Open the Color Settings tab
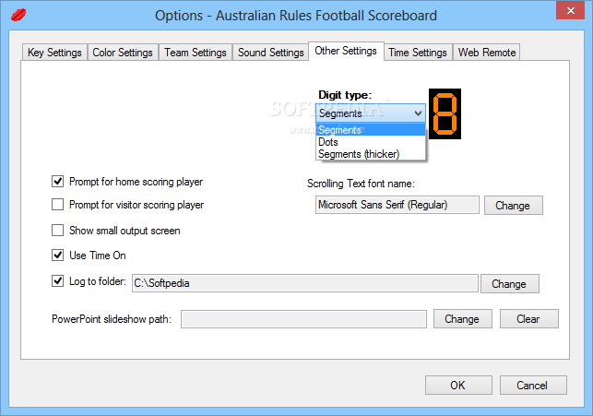Viewport: 593px width, 416px height. tap(123, 53)
